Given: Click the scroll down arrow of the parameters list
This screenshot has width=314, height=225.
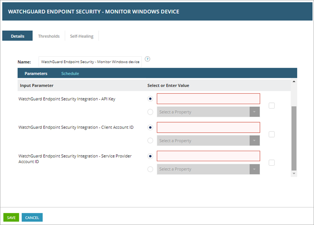Looking at the screenshot, I should [294, 174].
